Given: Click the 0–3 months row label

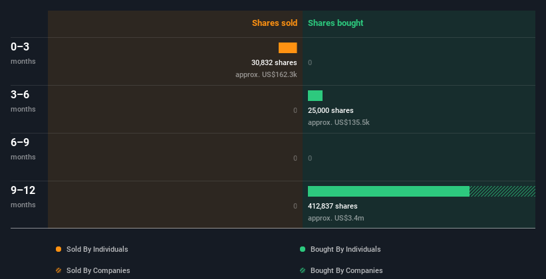Looking at the screenshot, I should pos(23,53).
